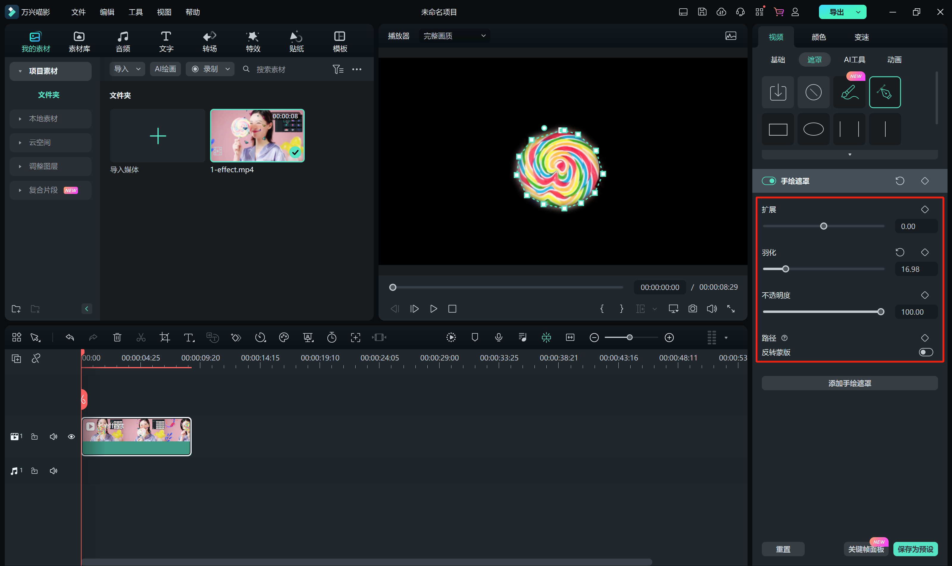Click the 添加手绘遮罩 button

click(849, 383)
